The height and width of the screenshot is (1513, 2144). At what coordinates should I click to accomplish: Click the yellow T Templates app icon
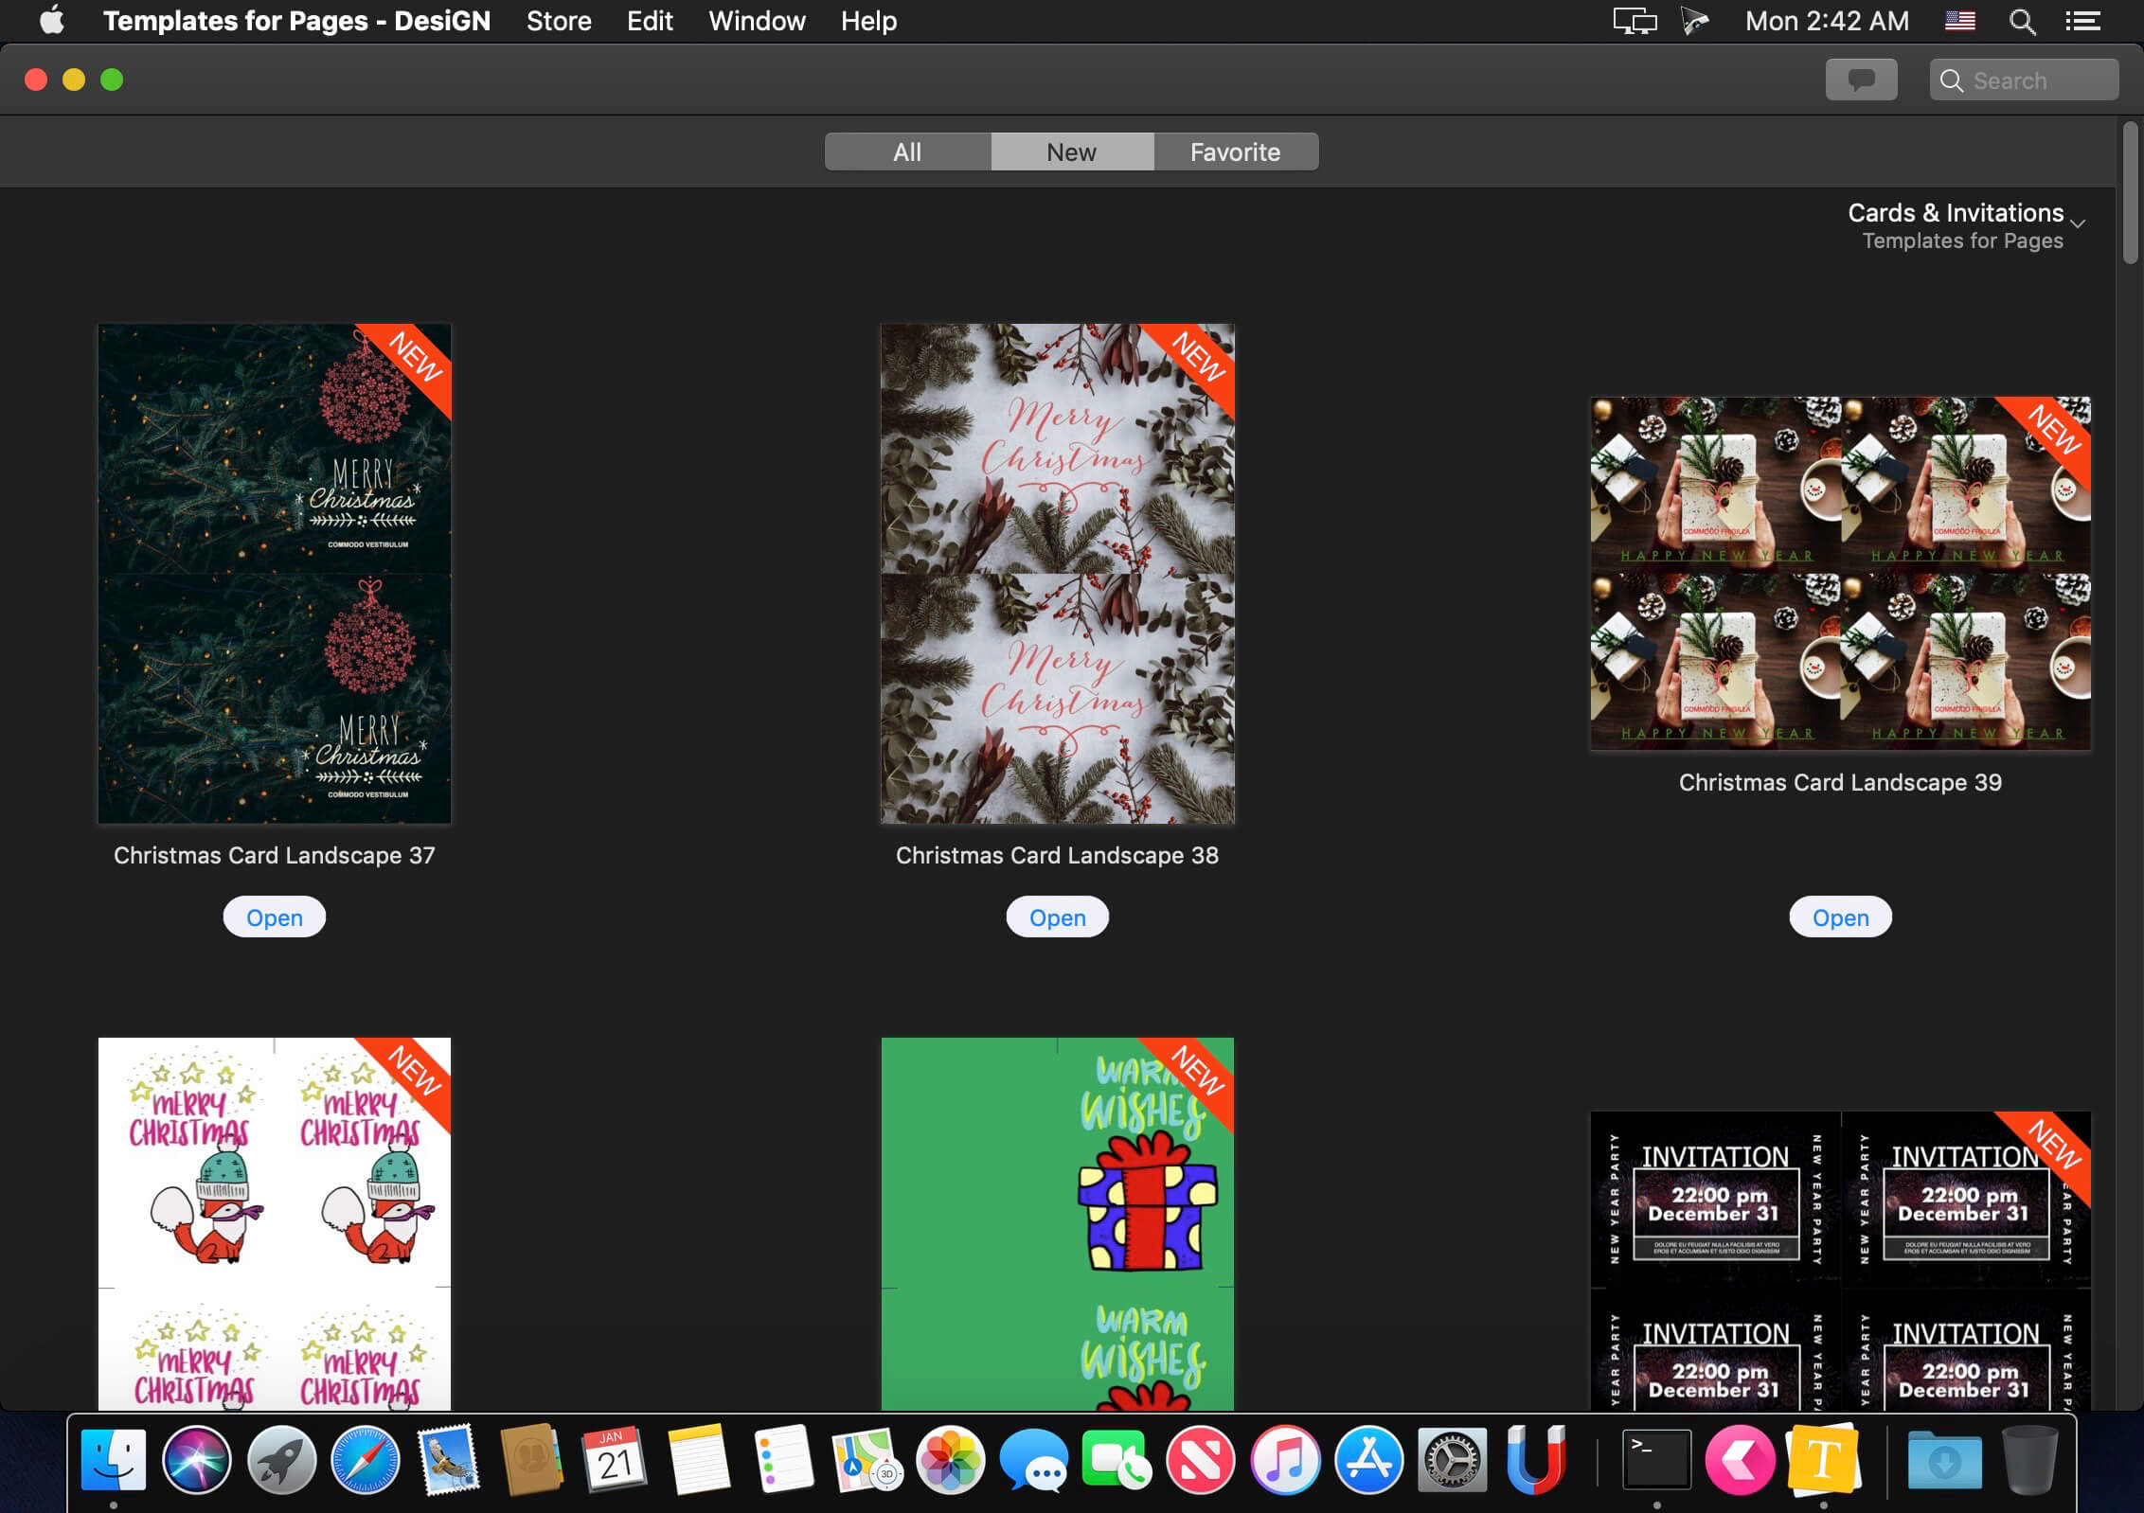point(1823,1459)
